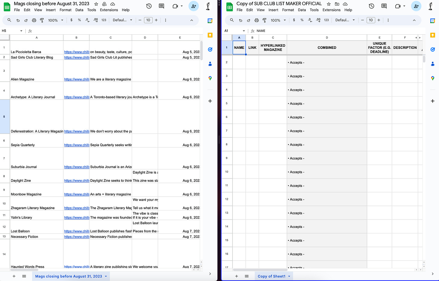The image size is (439, 281).
Task: Increase font size in the Mags toolbar
Action: click(x=156, y=20)
